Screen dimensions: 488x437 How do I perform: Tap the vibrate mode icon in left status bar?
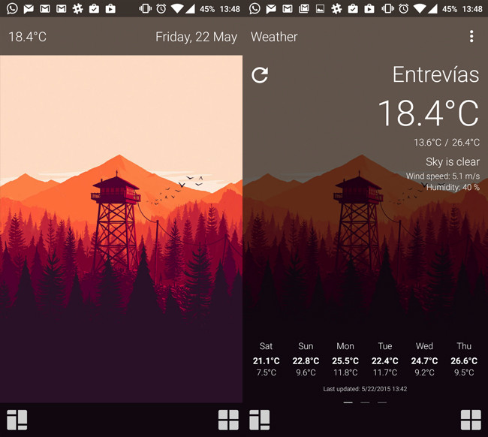145,8
